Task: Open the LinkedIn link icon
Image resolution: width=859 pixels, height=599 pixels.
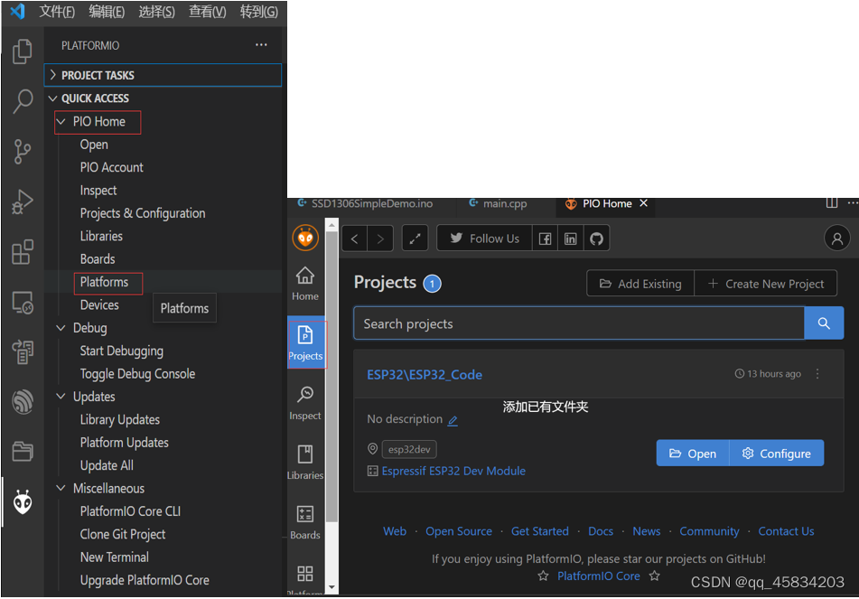Action: coord(570,239)
